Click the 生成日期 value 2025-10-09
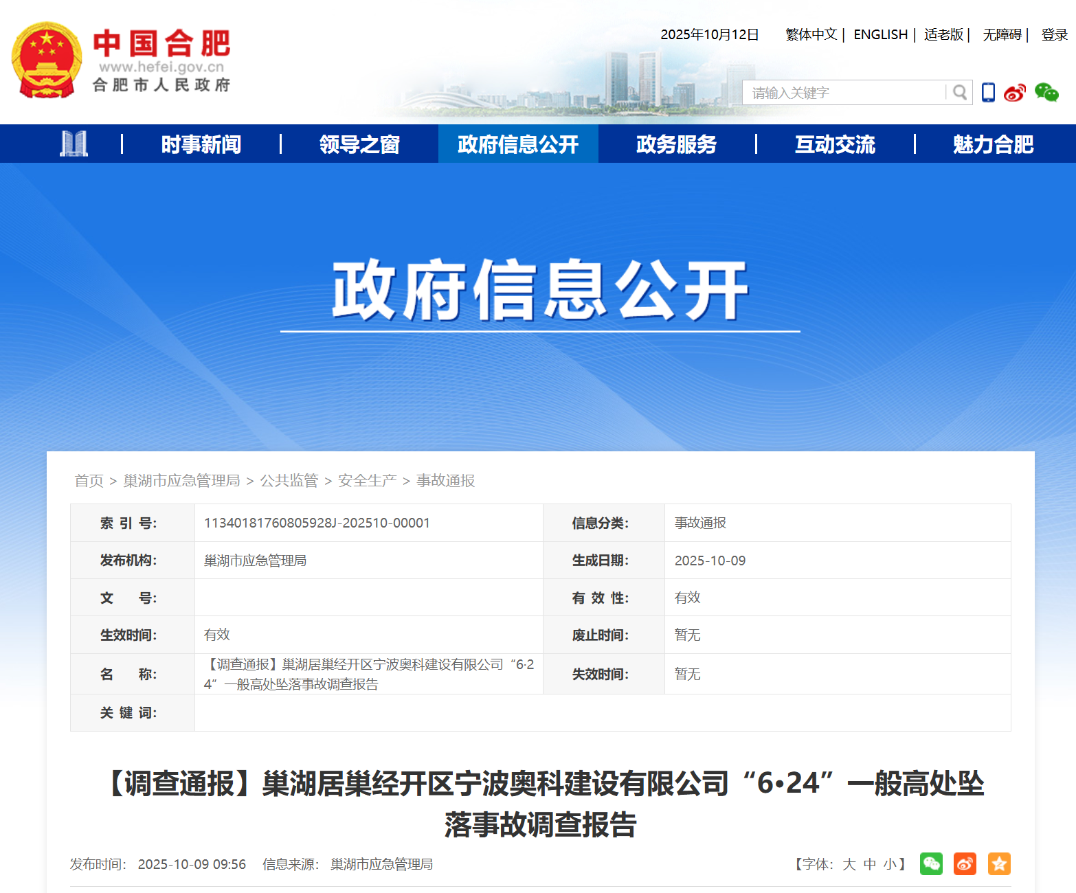Viewport: 1076px width, 893px height. coord(710,561)
